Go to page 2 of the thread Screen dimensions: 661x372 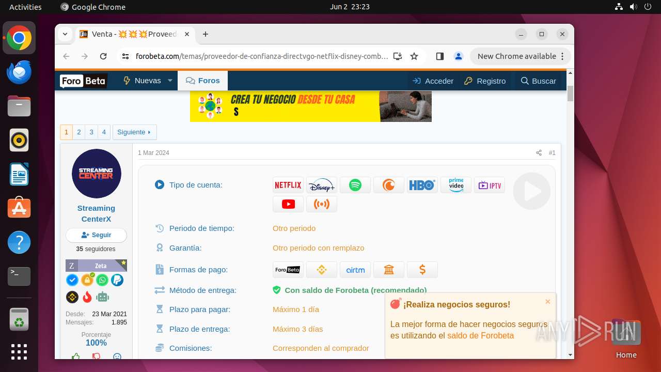coord(79,132)
